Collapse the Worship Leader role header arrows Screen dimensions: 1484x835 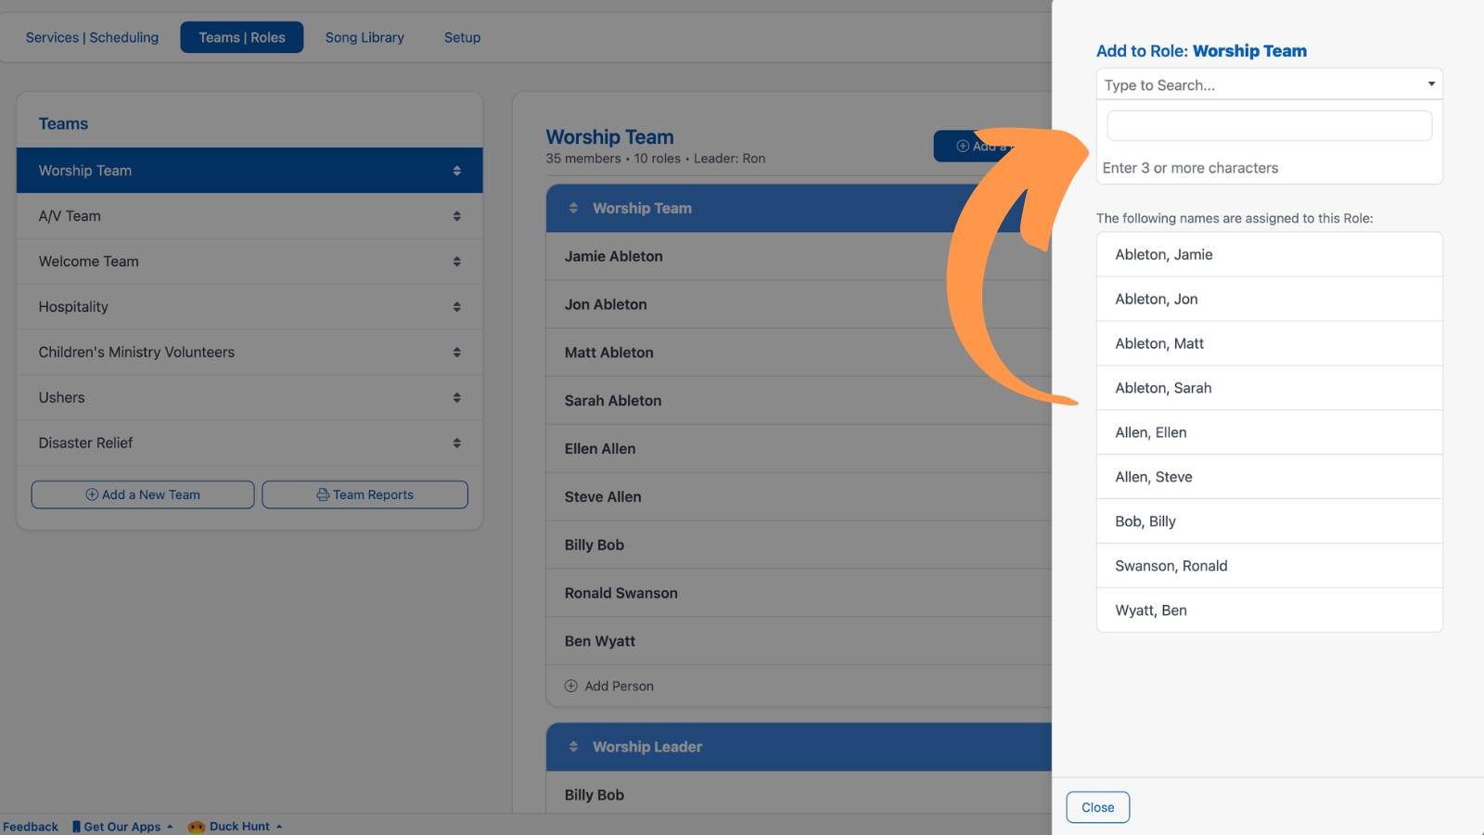pyautogui.click(x=573, y=747)
